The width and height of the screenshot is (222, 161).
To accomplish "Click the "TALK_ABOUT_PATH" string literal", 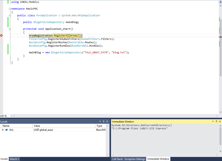I will tap(96, 52).
